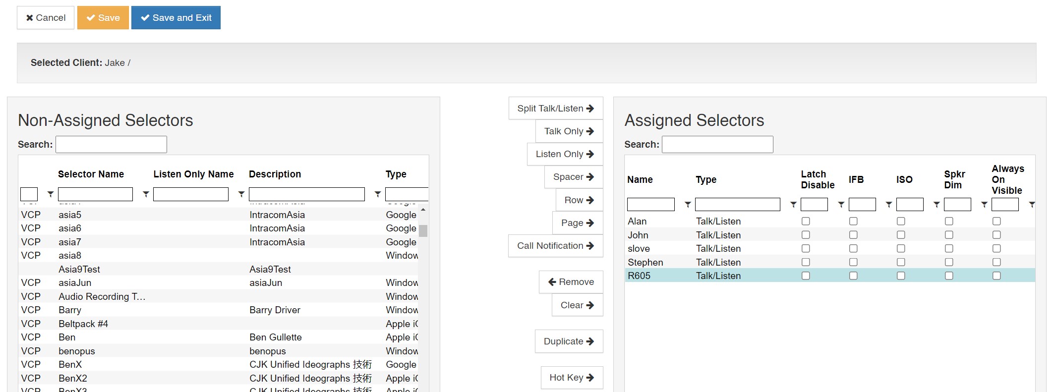Select the asiaJun row
This screenshot has width=1057, height=392.
[x=218, y=282]
